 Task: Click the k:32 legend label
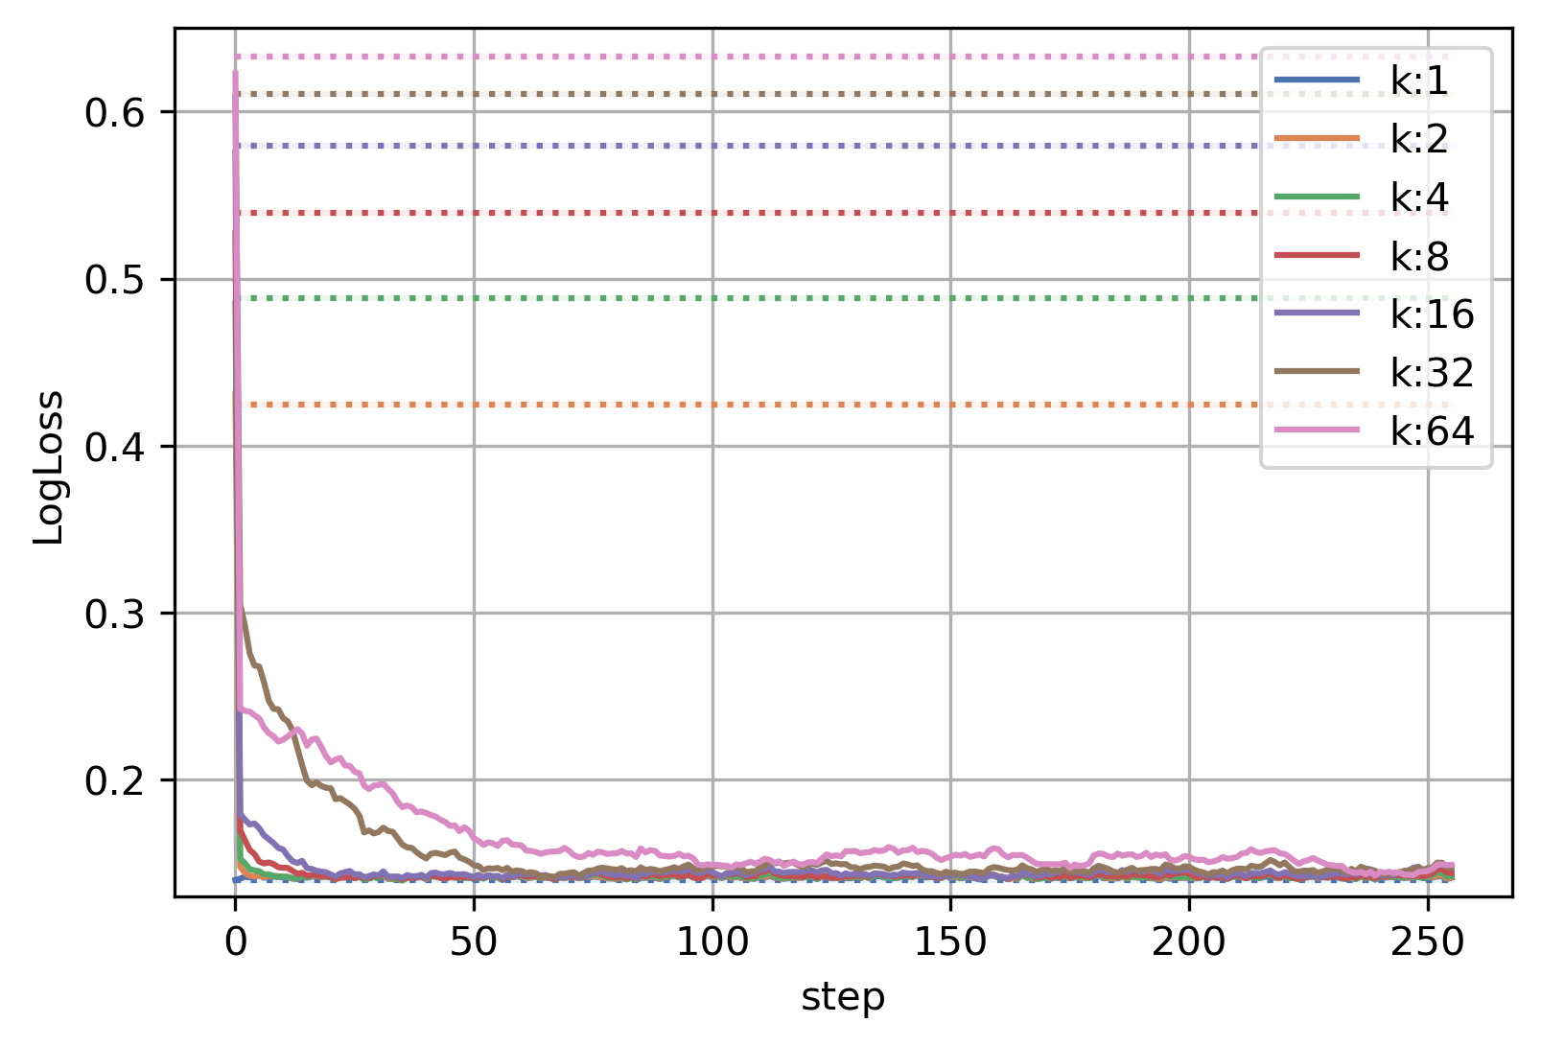pos(1433,373)
